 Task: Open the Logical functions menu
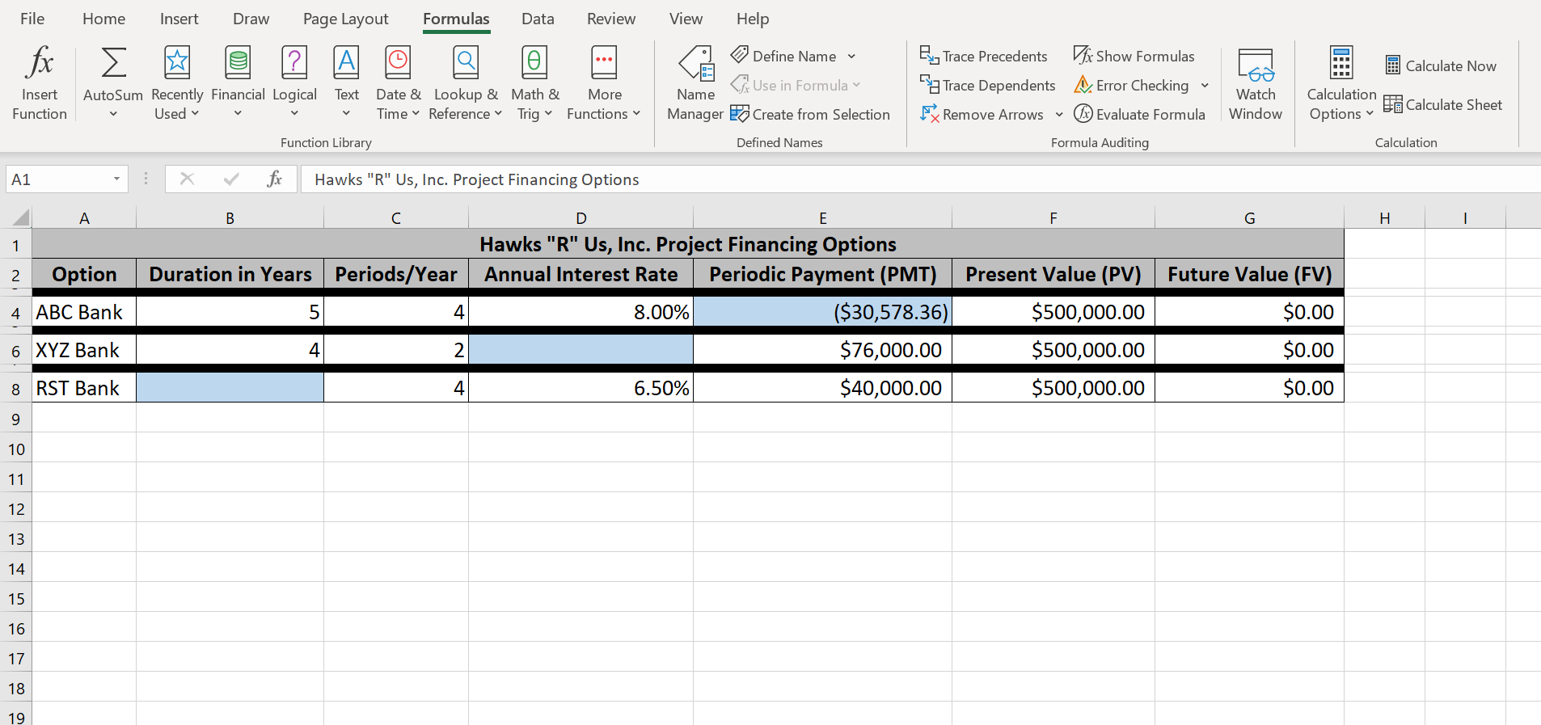tap(294, 82)
